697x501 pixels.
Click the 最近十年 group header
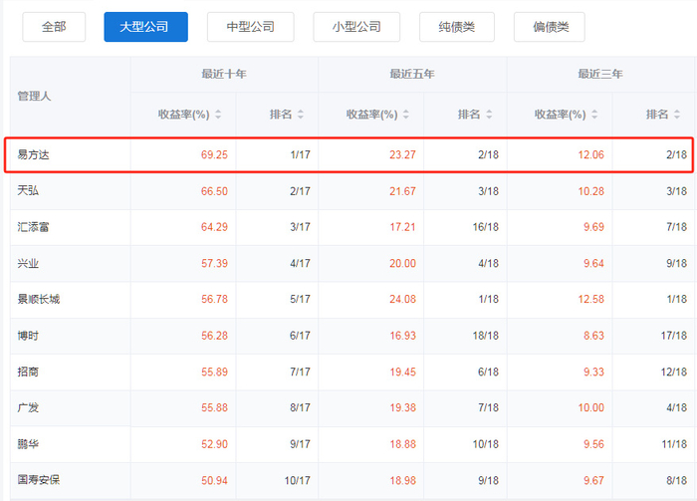(x=224, y=74)
